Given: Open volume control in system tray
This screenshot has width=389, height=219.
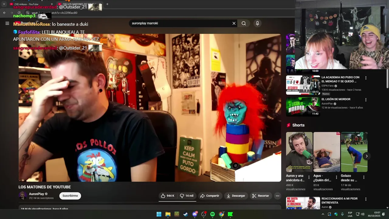Looking at the screenshot, I should 362,214.
